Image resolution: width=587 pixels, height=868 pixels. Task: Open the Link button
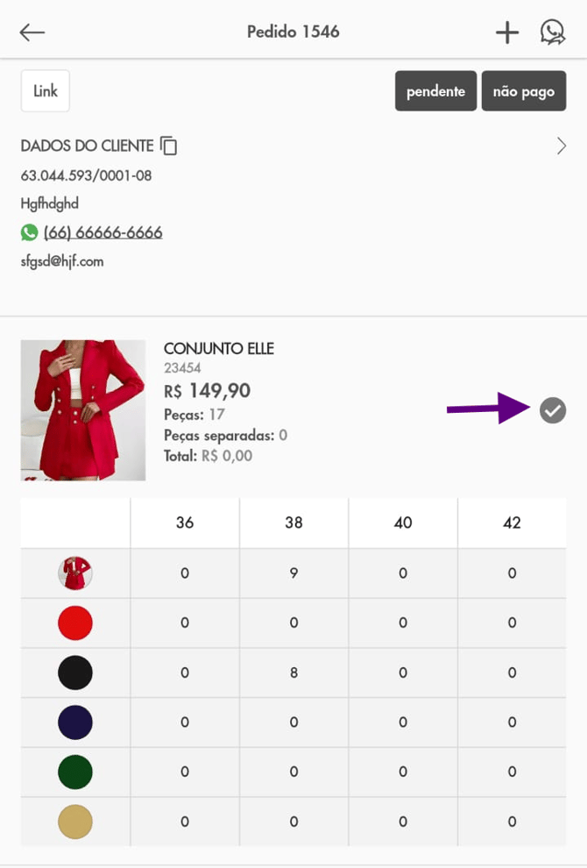(46, 91)
